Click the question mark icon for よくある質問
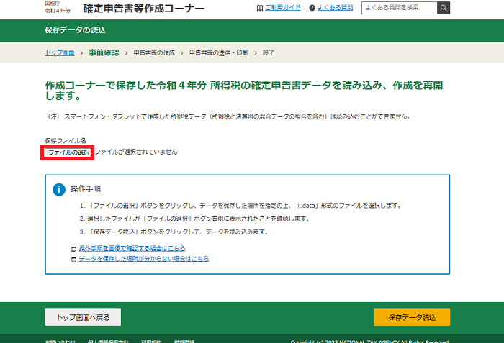 (x=312, y=8)
